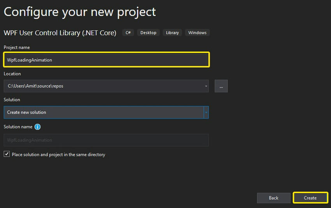
Task: Click the Desktop tag
Action: click(x=148, y=33)
